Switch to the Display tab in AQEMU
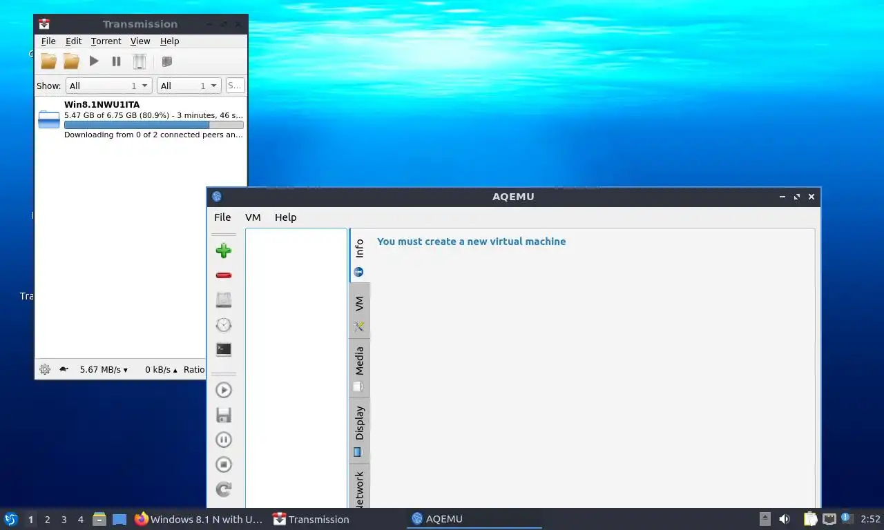The width and height of the screenshot is (884, 530). point(359,429)
